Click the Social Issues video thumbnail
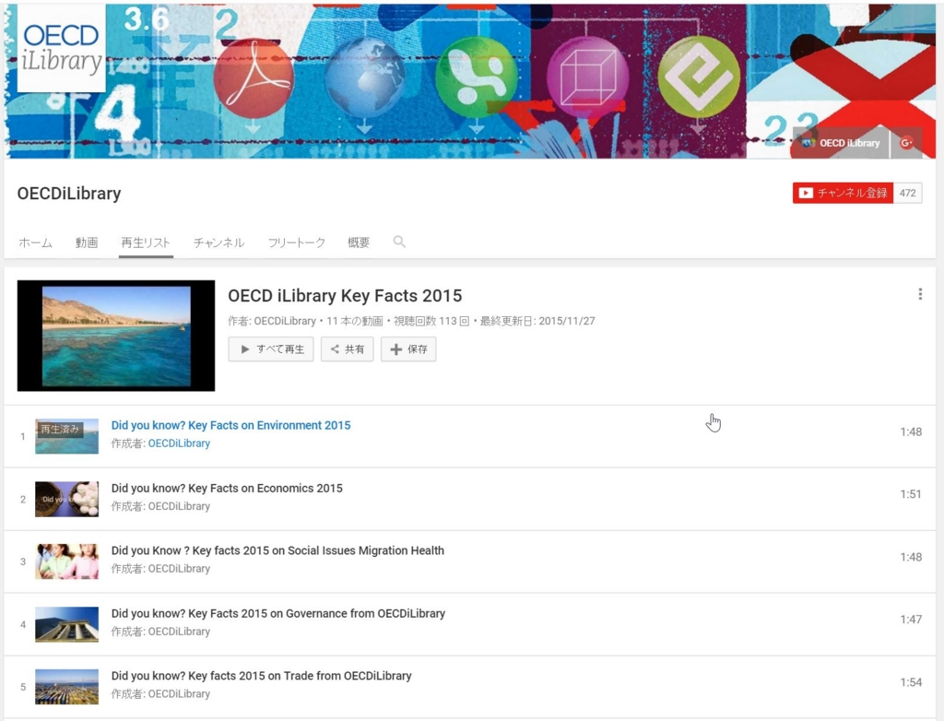 pyautogui.click(x=66, y=561)
